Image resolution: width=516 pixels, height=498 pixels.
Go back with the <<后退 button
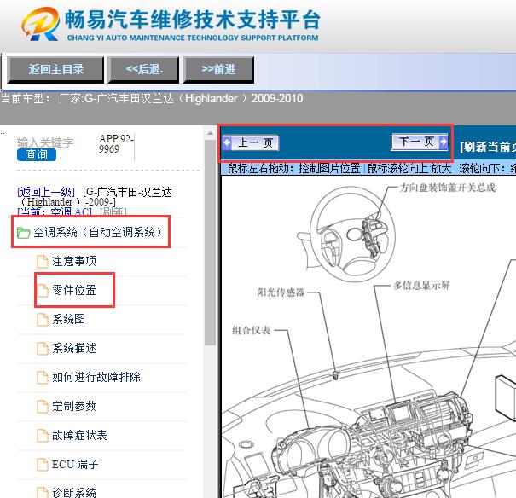144,69
